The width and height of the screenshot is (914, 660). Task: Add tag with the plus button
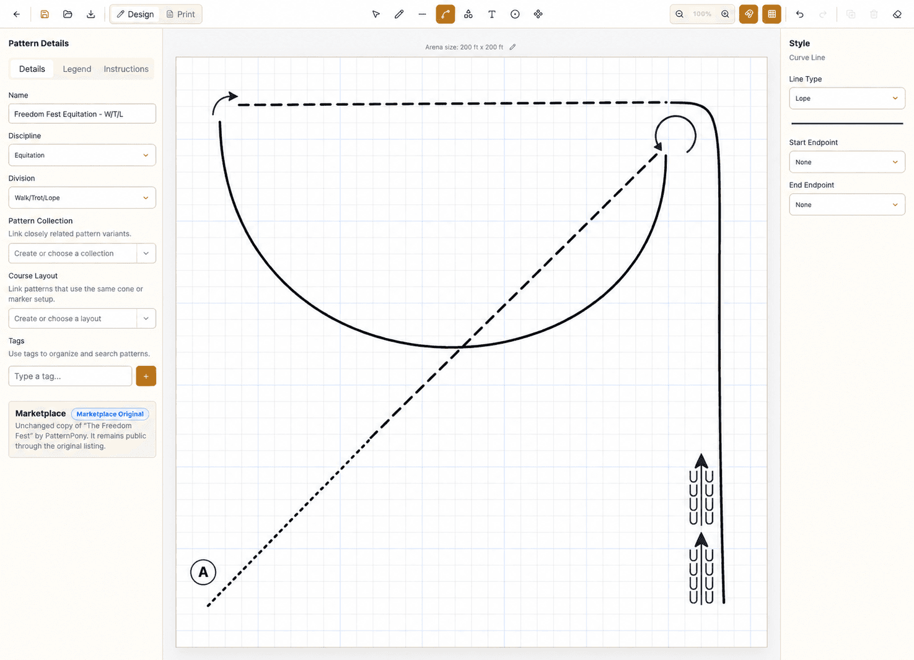coord(146,376)
